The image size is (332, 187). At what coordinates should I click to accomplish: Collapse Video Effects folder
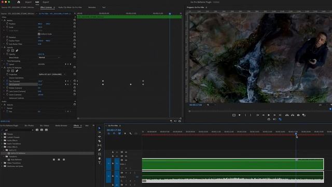[2, 146]
